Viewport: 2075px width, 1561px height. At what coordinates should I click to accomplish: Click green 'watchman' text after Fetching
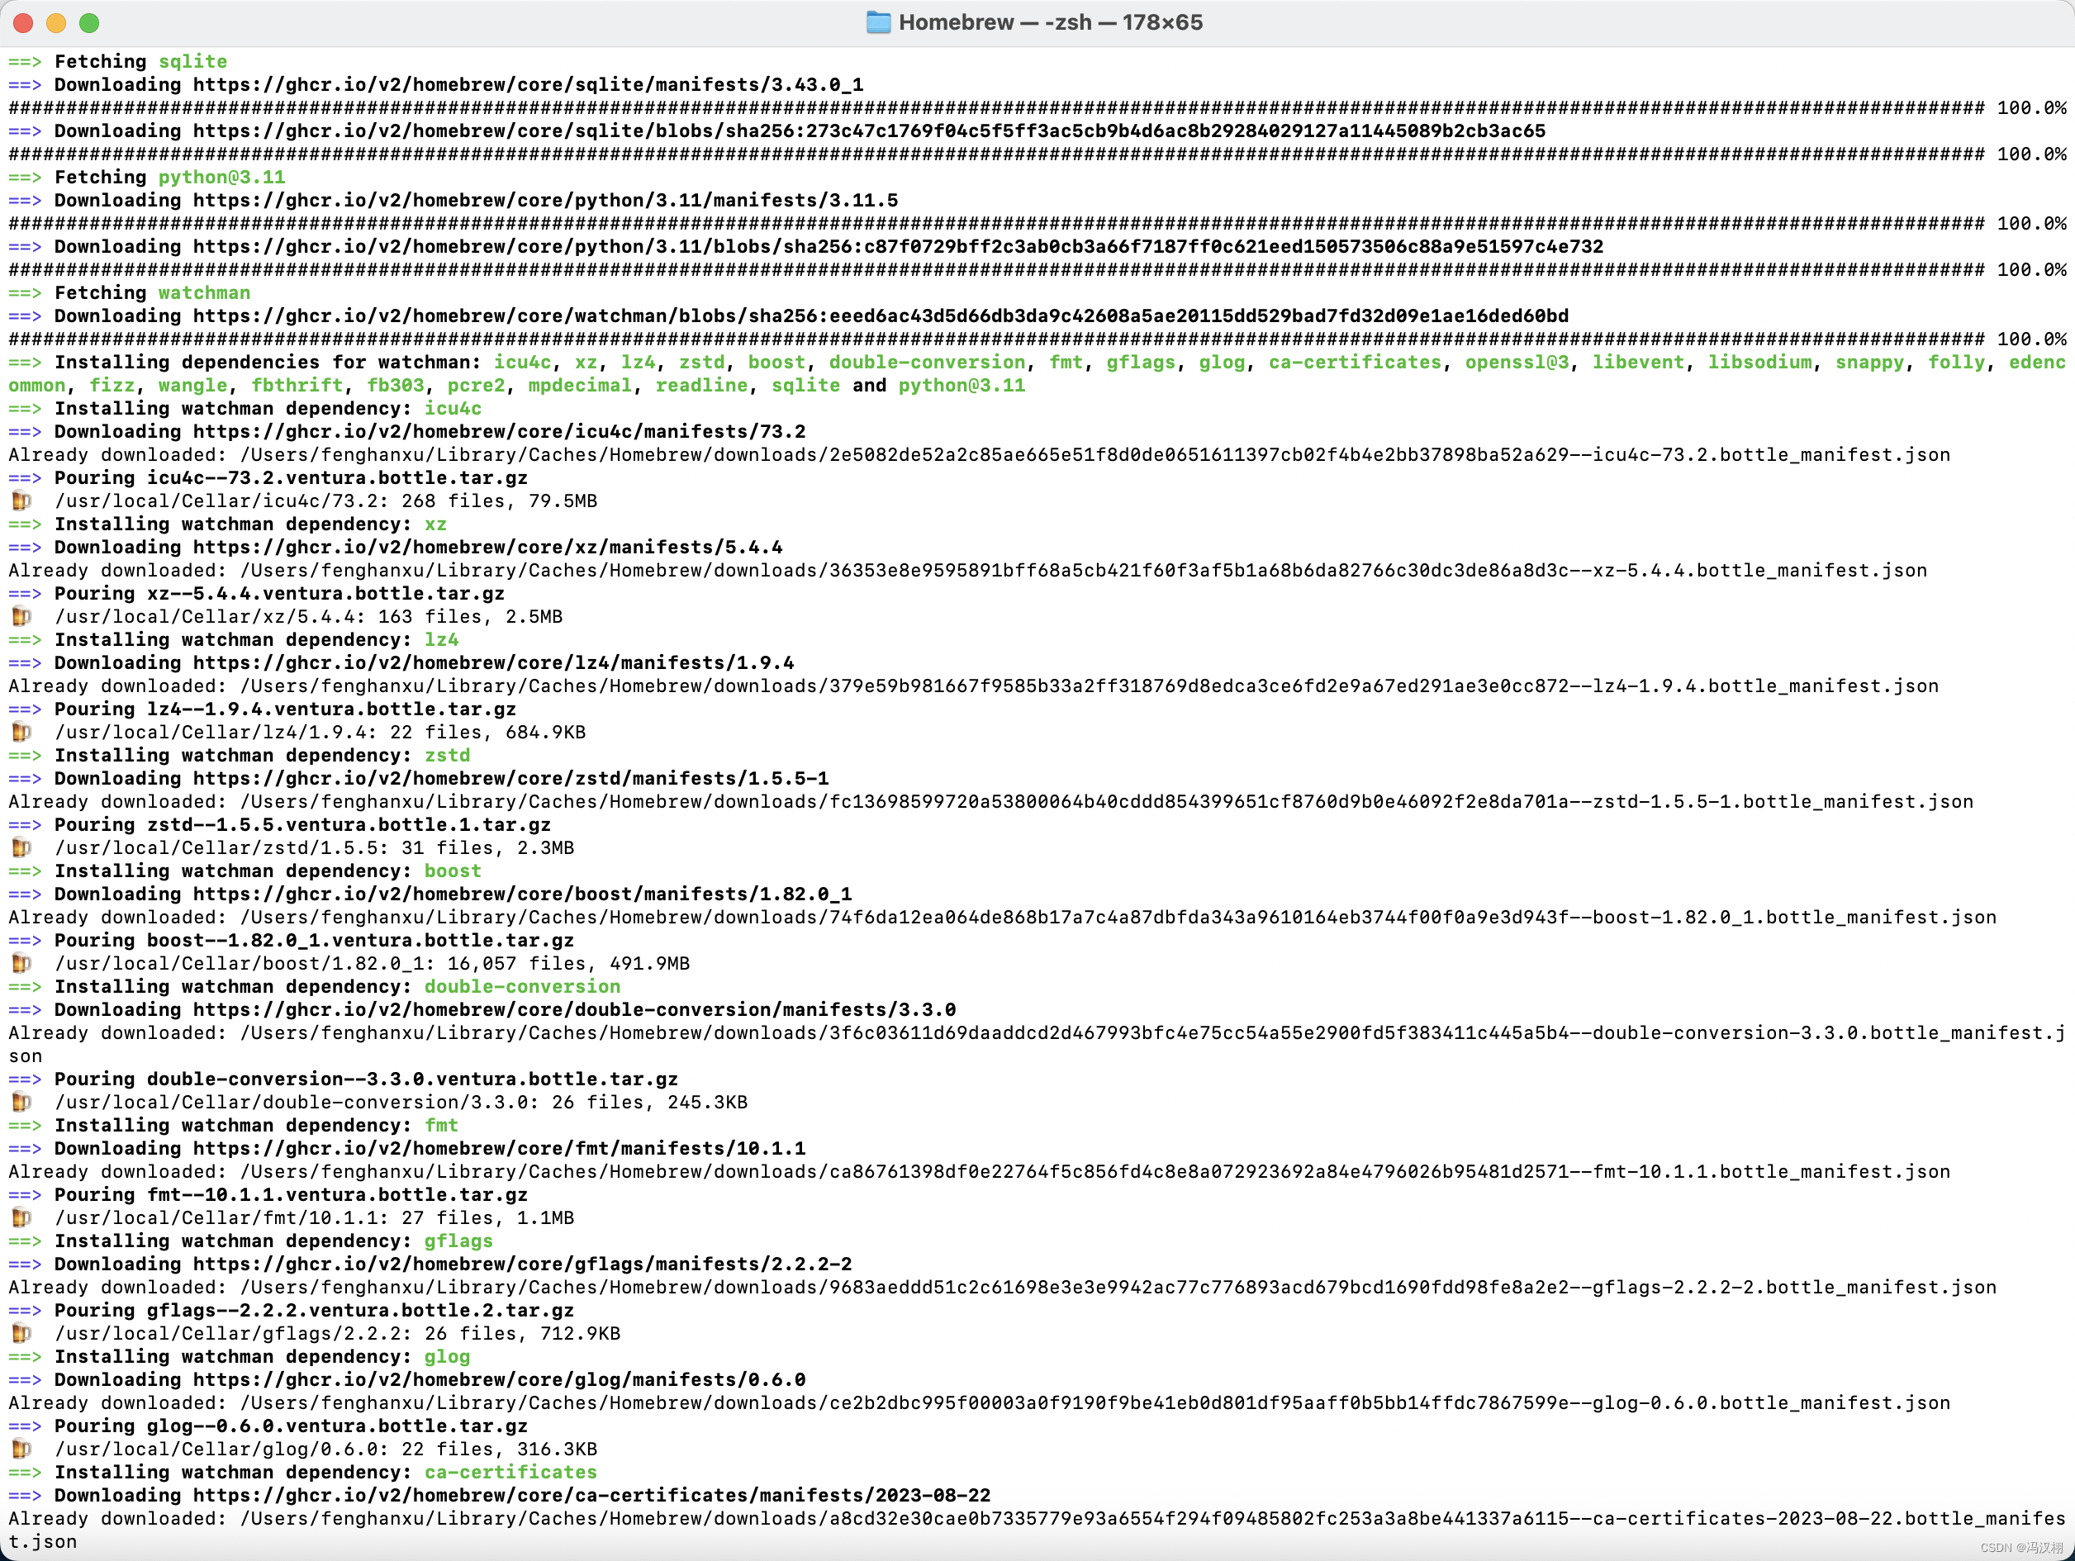point(203,292)
